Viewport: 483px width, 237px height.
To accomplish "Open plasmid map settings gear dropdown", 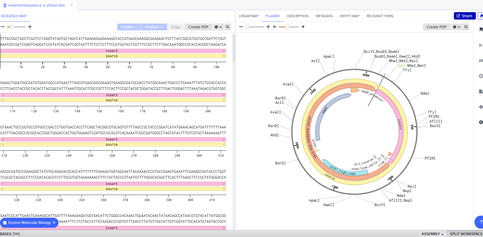I will tap(457, 27).
